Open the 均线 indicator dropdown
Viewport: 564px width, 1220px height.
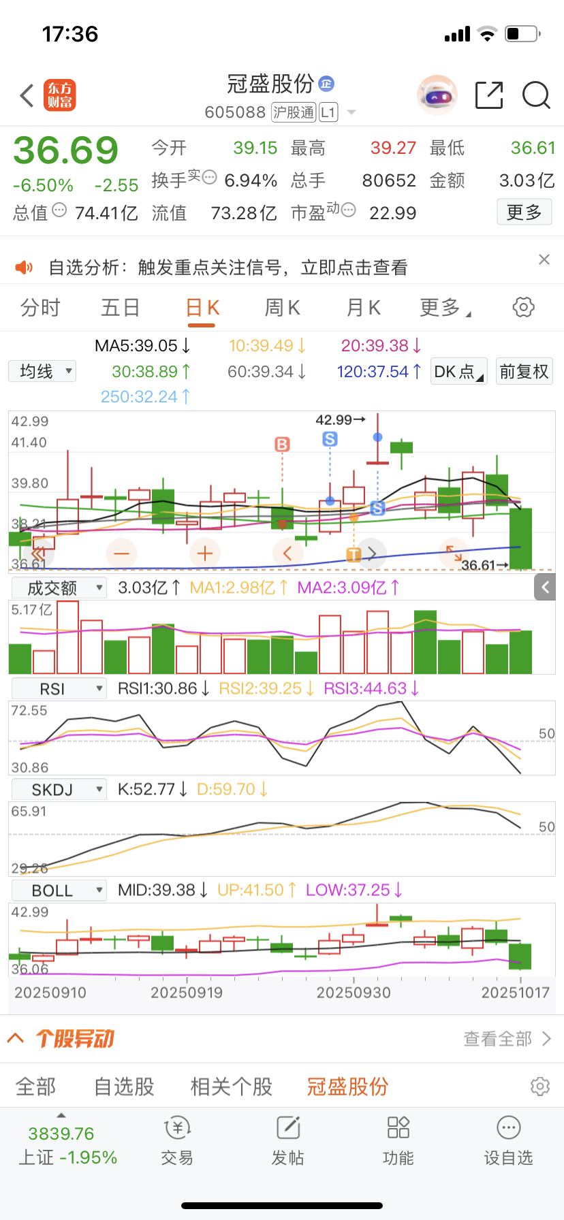tap(42, 371)
